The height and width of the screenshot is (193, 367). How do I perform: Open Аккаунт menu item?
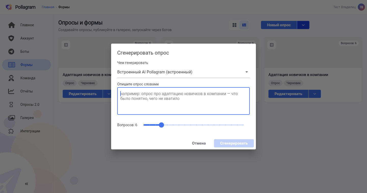pyautogui.click(x=27, y=38)
